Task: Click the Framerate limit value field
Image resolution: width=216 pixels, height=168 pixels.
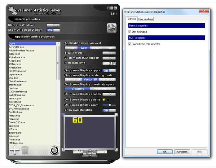Action: pos(108,63)
